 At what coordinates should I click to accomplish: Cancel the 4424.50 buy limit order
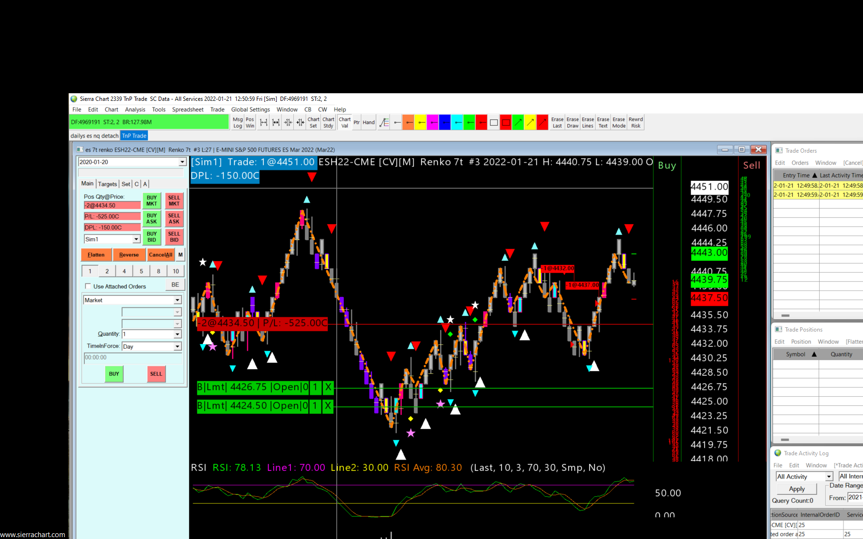pyautogui.click(x=328, y=406)
